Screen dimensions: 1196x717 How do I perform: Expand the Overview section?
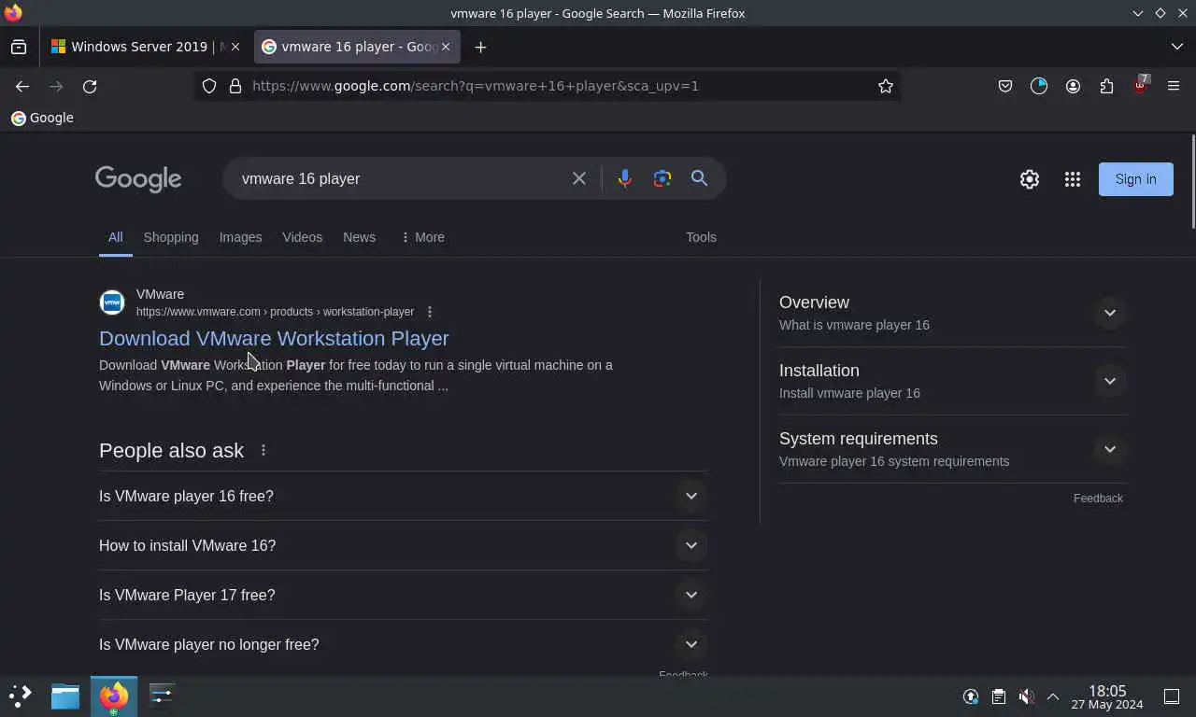[x=953, y=313]
